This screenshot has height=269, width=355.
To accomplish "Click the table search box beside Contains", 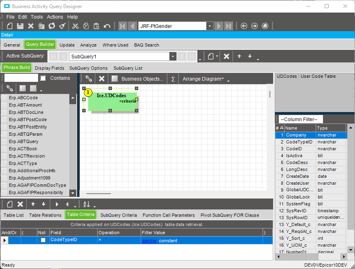I will pos(21,78).
